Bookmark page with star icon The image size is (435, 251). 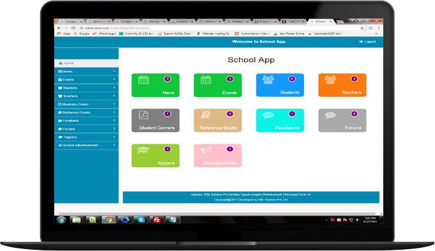[362, 28]
